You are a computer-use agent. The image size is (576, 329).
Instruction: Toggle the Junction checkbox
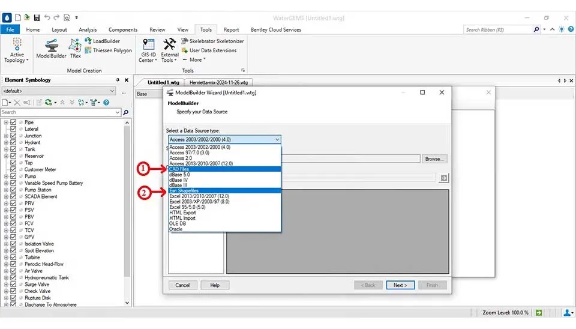(13, 136)
